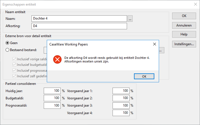Screen dimensions: 200x125
Task: Click the Huidig jaar percentage field
Action: (52, 91)
